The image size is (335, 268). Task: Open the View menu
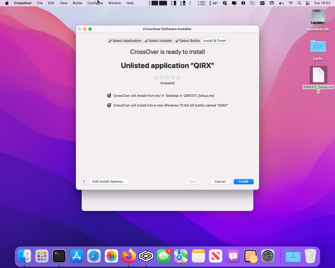coord(64,3)
